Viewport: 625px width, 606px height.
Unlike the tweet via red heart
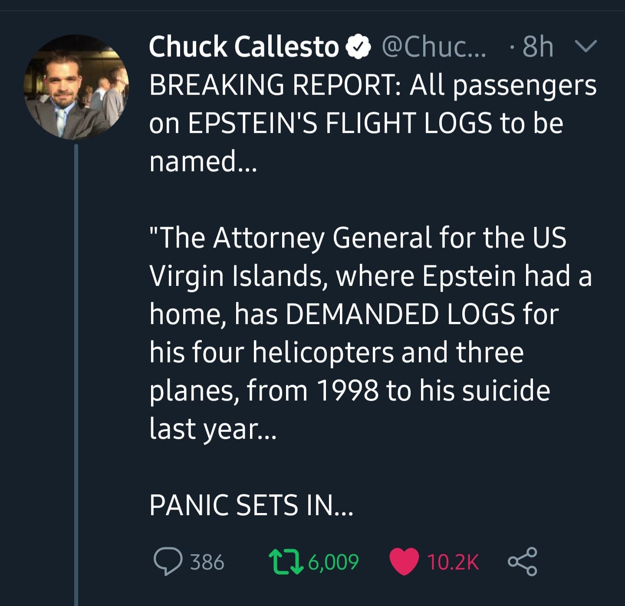pyautogui.click(x=404, y=562)
